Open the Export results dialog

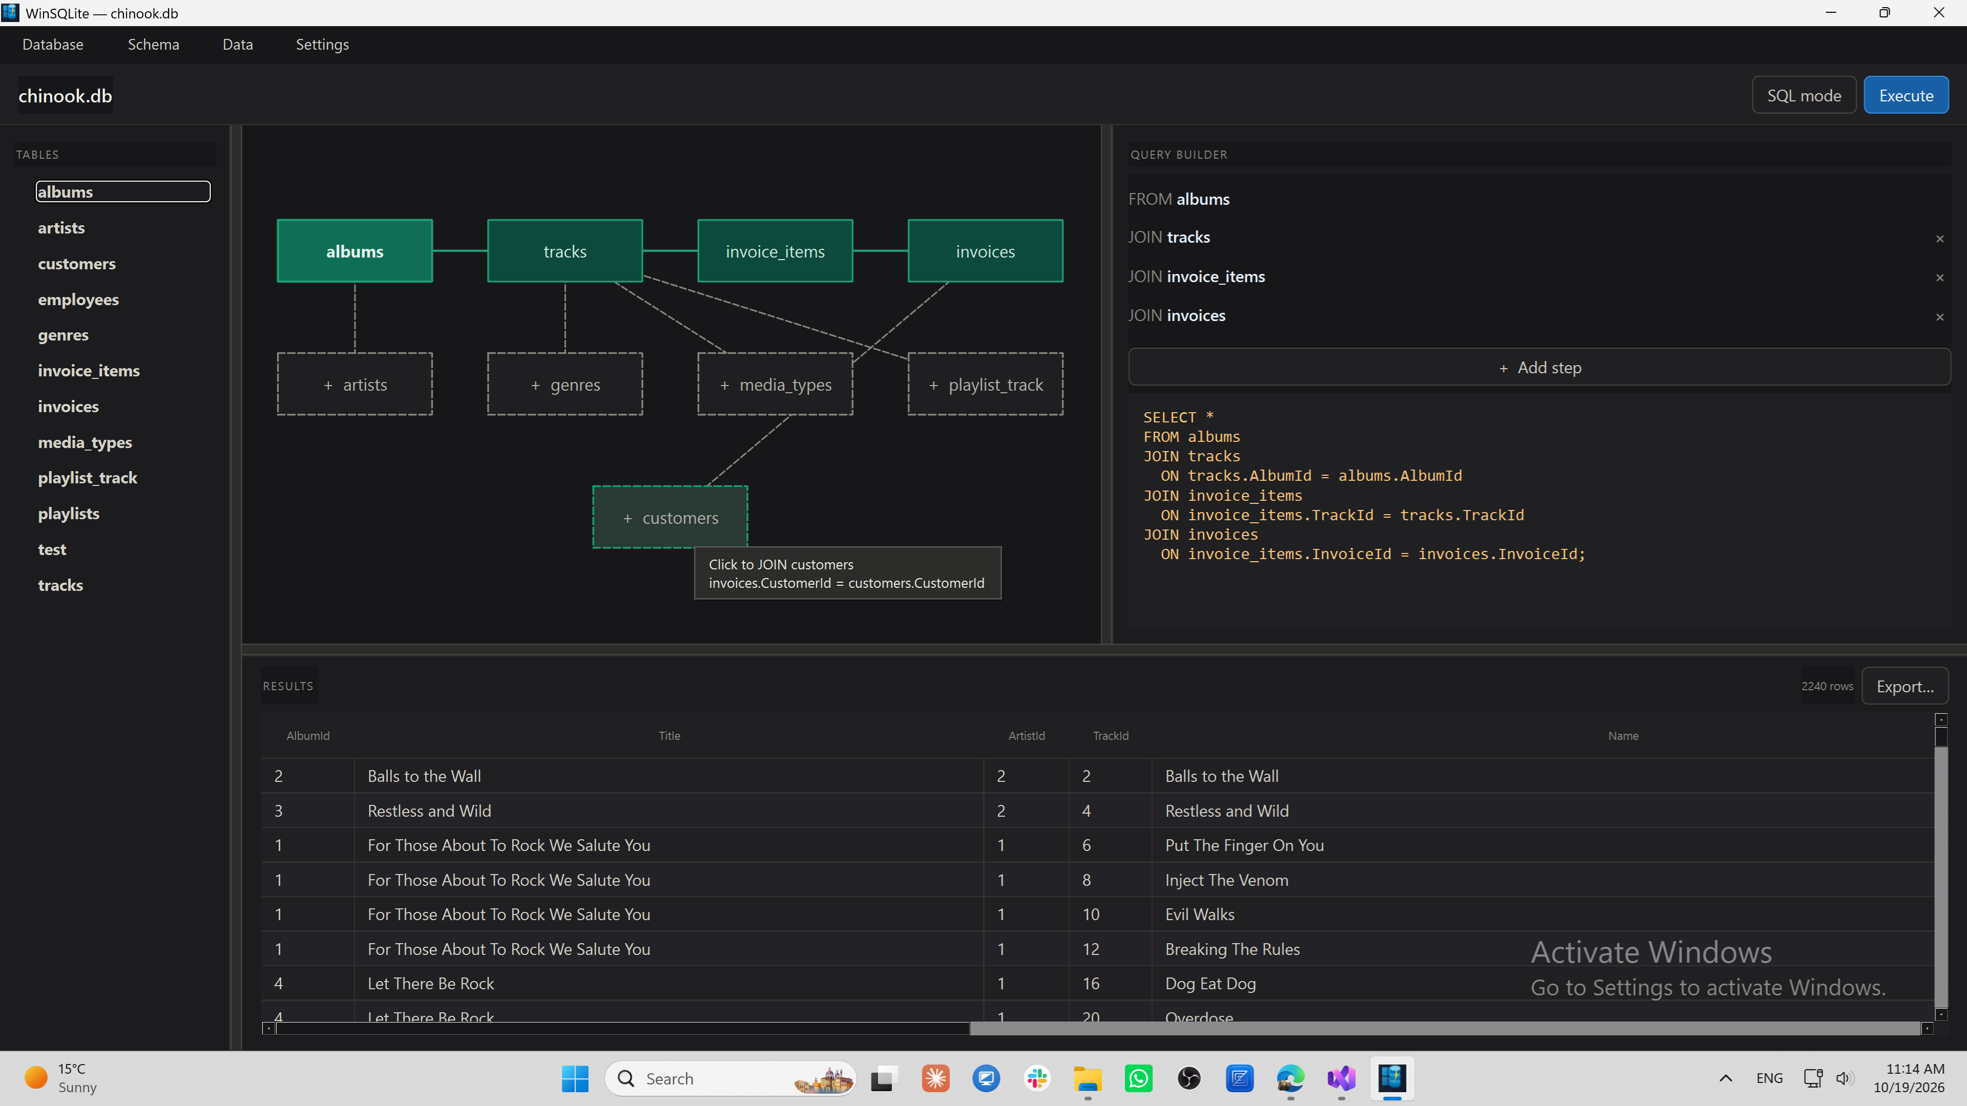1905,686
